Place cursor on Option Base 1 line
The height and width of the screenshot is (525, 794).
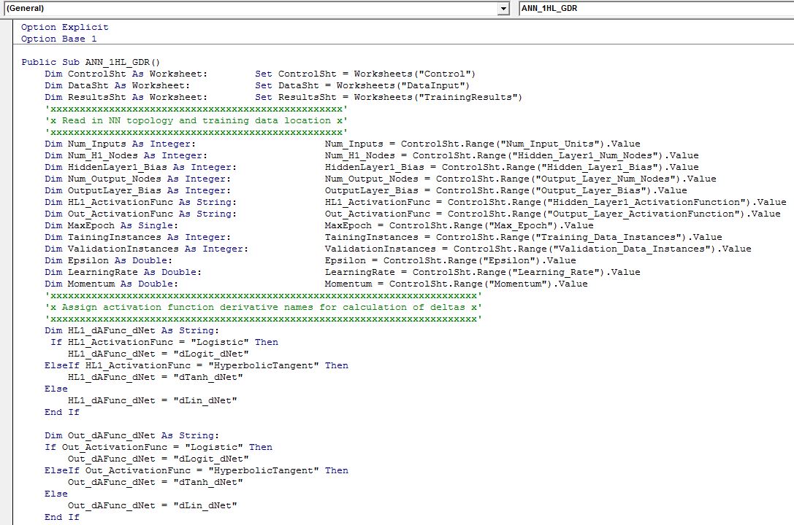pyautogui.click(x=58, y=39)
